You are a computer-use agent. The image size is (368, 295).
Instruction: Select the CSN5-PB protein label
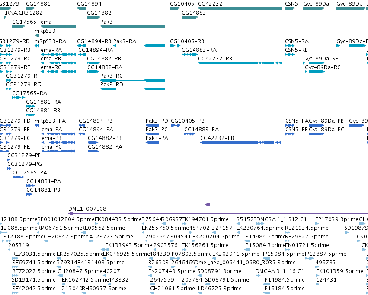click(x=296, y=130)
